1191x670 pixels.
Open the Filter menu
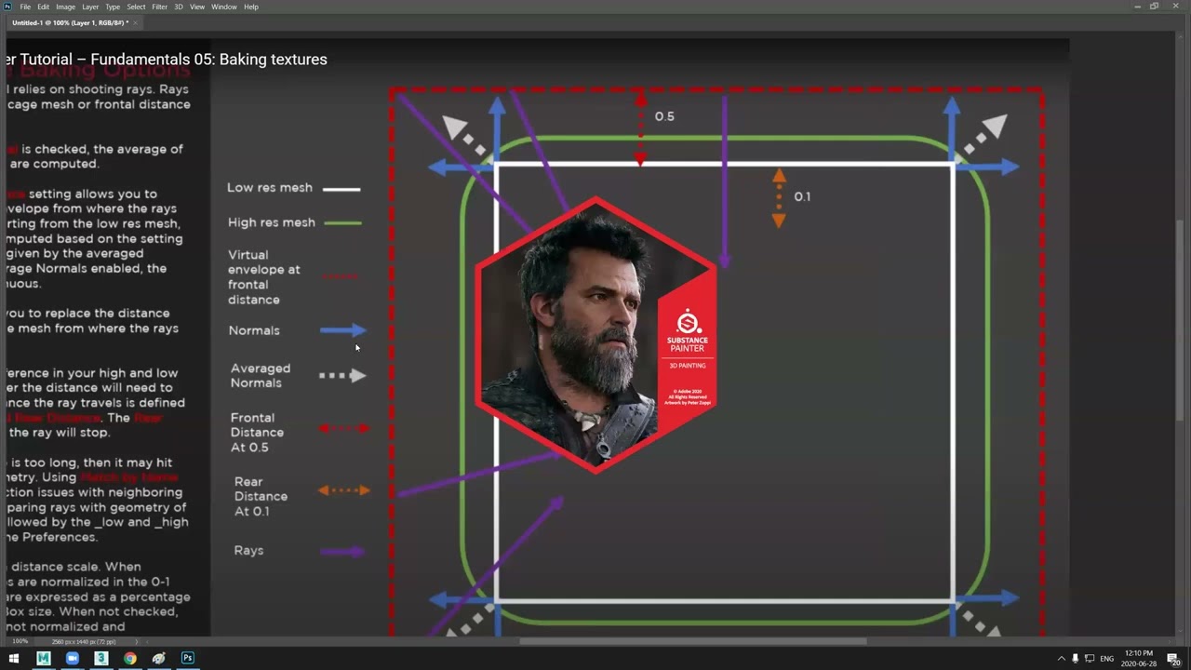(x=160, y=7)
